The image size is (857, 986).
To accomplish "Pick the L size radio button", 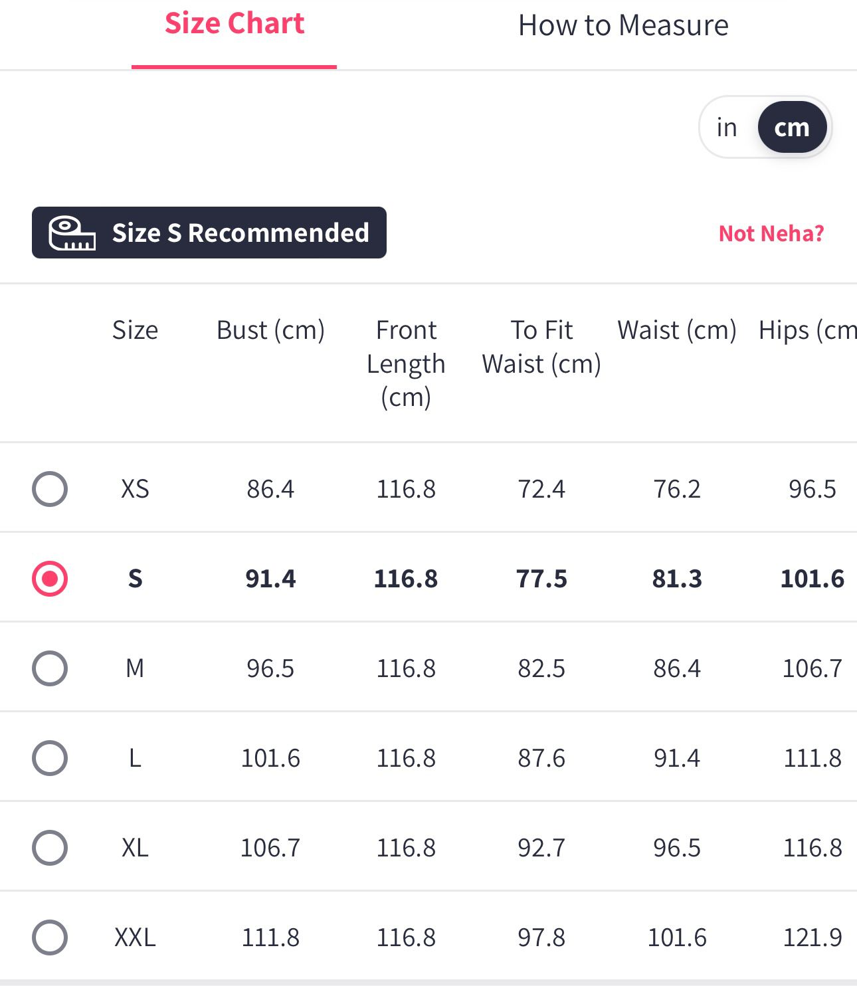I will coord(50,757).
